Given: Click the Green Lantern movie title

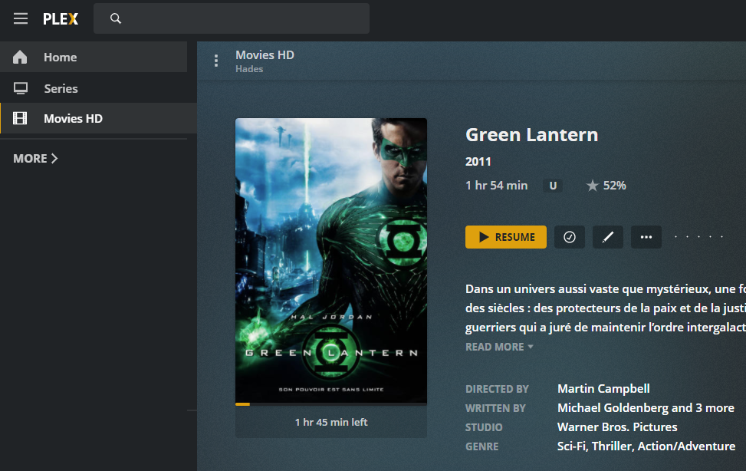Looking at the screenshot, I should tap(531, 135).
